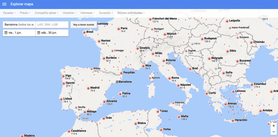278x137 pixels.
Task: Select the Antalya destination marker
Action: [260, 111]
